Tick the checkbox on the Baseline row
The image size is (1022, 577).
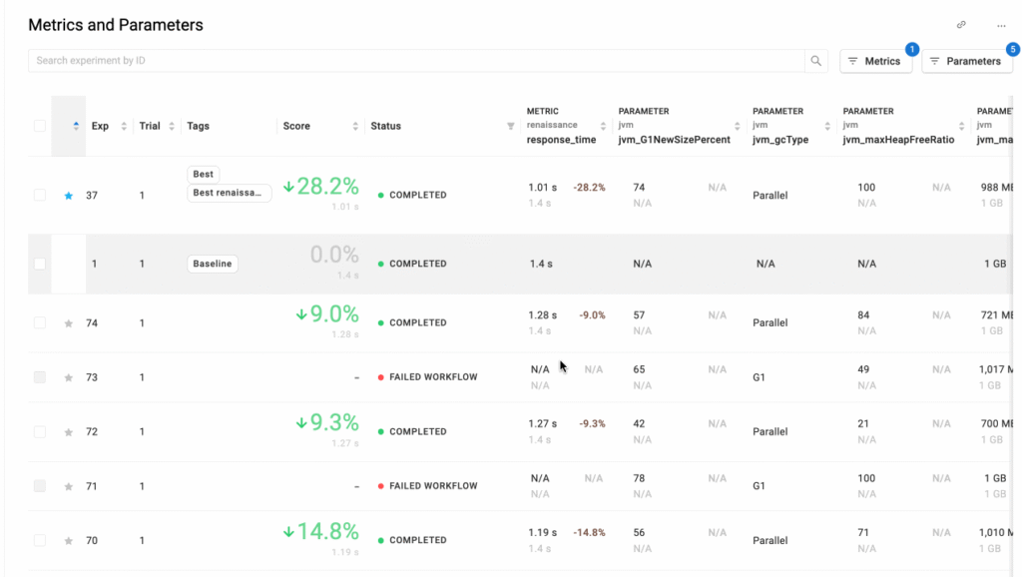(x=40, y=264)
